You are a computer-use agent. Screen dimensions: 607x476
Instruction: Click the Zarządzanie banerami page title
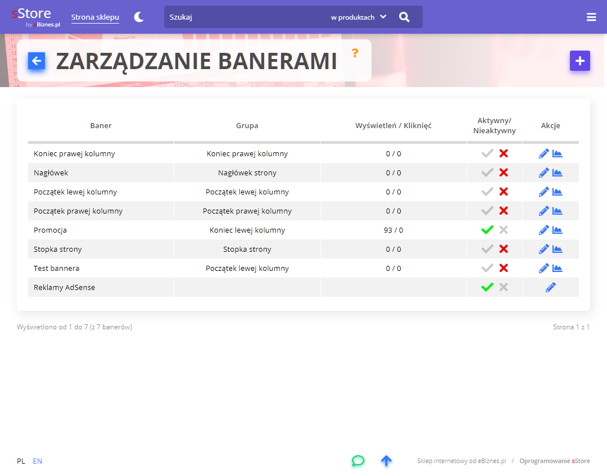point(197,61)
